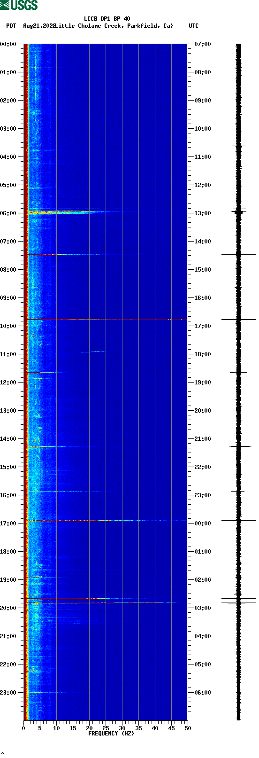The height and width of the screenshot is (758, 259).
Task: Click the 13:00 UTC time label
Action: (x=203, y=213)
